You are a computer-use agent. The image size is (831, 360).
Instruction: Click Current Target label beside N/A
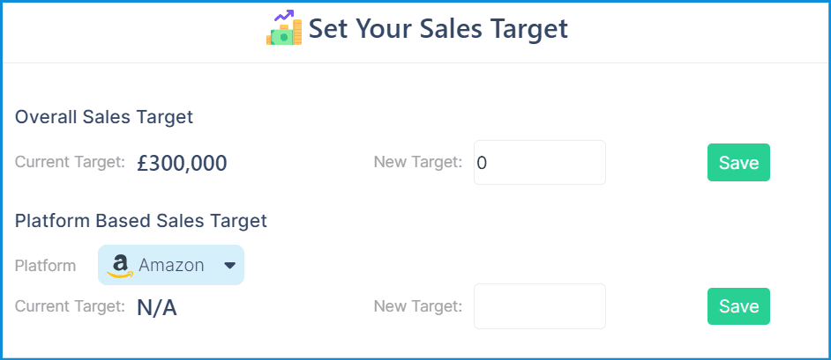[70, 305]
